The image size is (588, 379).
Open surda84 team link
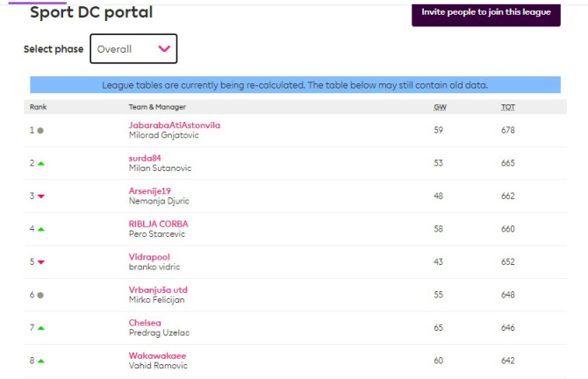pyautogui.click(x=145, y=158)
